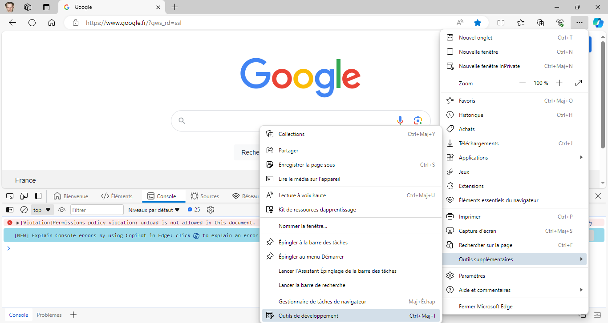Open the workspaces icon in title bar
This screenshot has width=608, height=323.
(28, 7)
